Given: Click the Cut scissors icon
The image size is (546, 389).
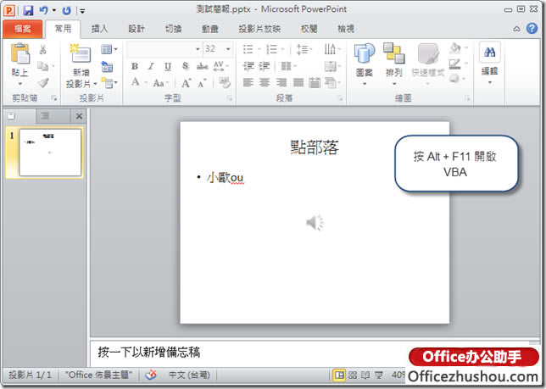Looking at the screenshot, I should (43, 49).
